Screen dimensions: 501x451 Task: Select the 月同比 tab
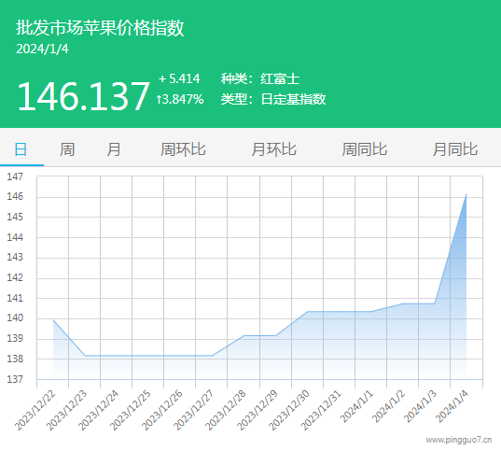click(x=455, y=149)
